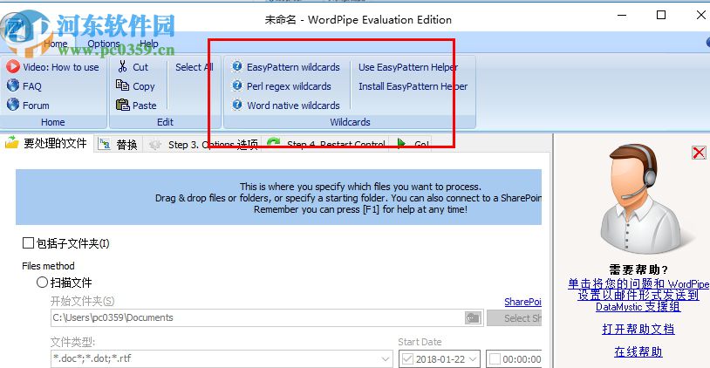Image resolution: width=710 pixels, height=368 pixels.
Task: Open the 在线帮助 link
Action: pyautogui.click(x=638, y=351)
